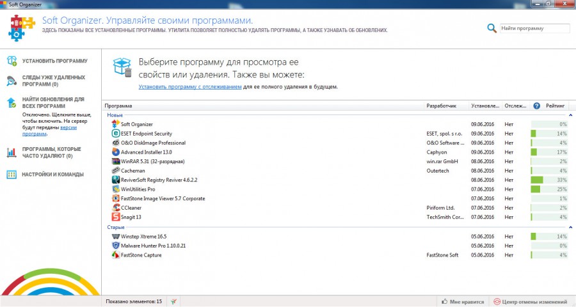
Task: Click the CCleaner program icon
Action: (116, 208)
